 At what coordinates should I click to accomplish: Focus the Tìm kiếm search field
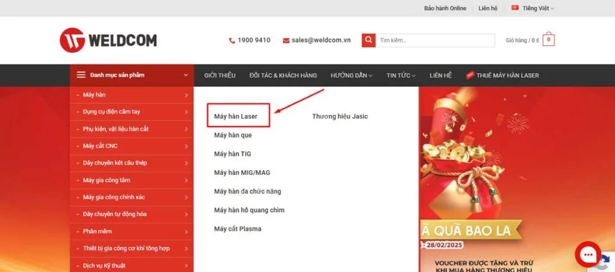435,40
